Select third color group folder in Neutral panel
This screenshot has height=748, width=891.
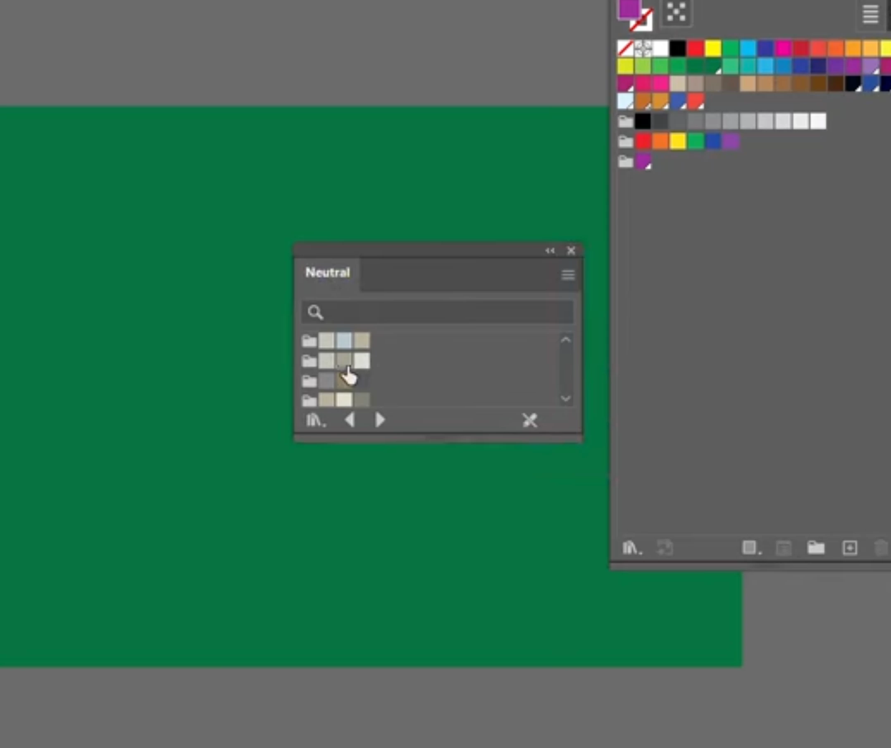pyautogui.click(x=309, y=381)
